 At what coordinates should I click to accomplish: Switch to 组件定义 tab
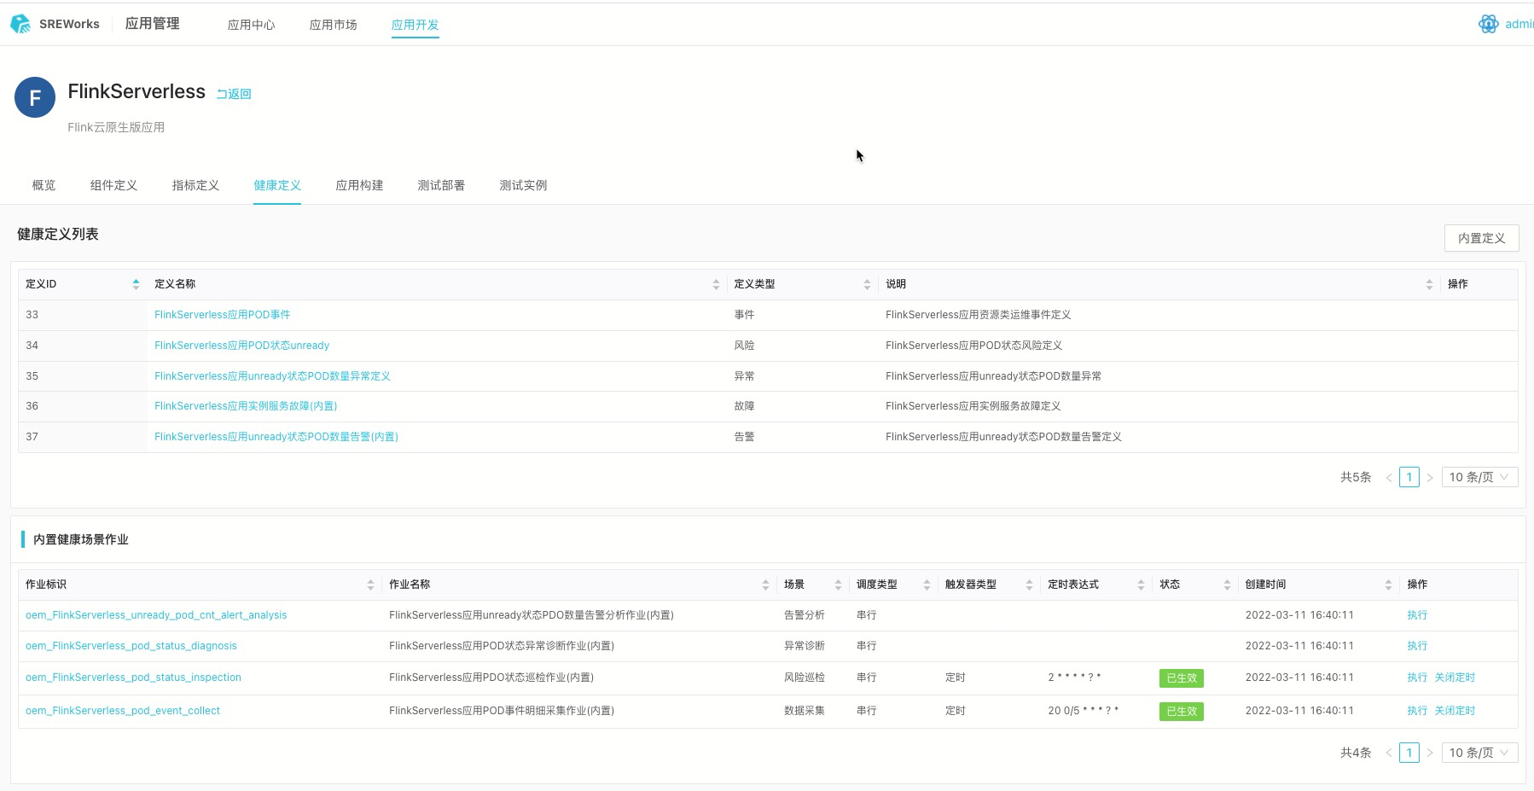point(113,185)
